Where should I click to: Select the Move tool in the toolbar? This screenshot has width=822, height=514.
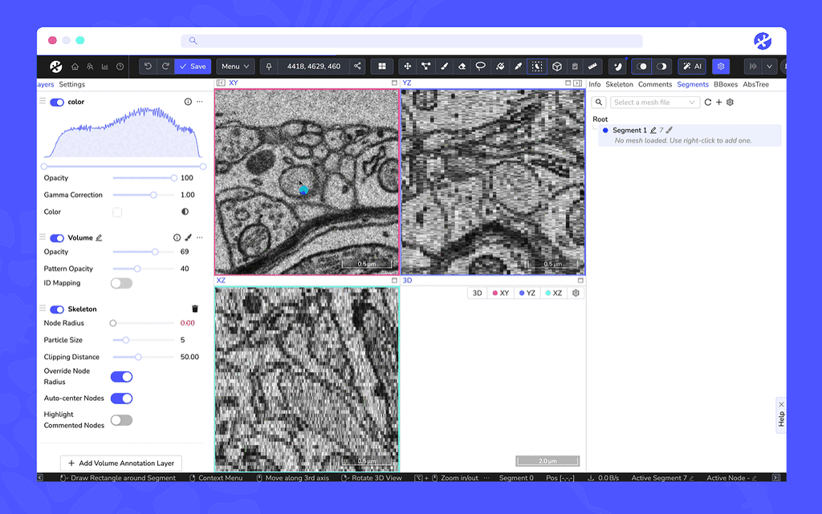[x=406, y=67]
